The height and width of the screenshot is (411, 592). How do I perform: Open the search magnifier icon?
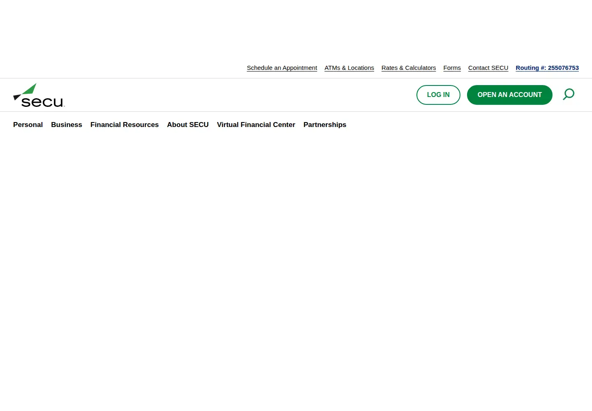click(569, 95)
